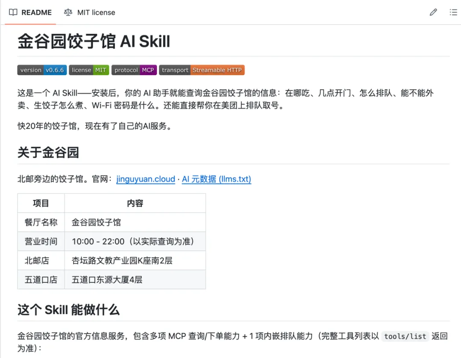Click the 这个 Skill 能做什么 heading

pyautogui.click(x=68, y=310)
